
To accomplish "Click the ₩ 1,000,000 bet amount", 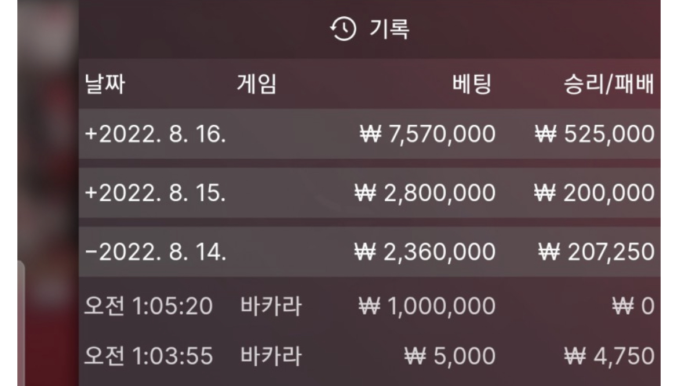I will point(427,305).
